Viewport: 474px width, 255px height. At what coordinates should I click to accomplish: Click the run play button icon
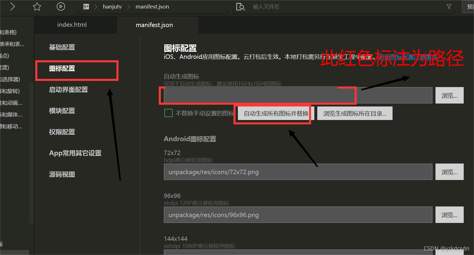click(61, 6)
